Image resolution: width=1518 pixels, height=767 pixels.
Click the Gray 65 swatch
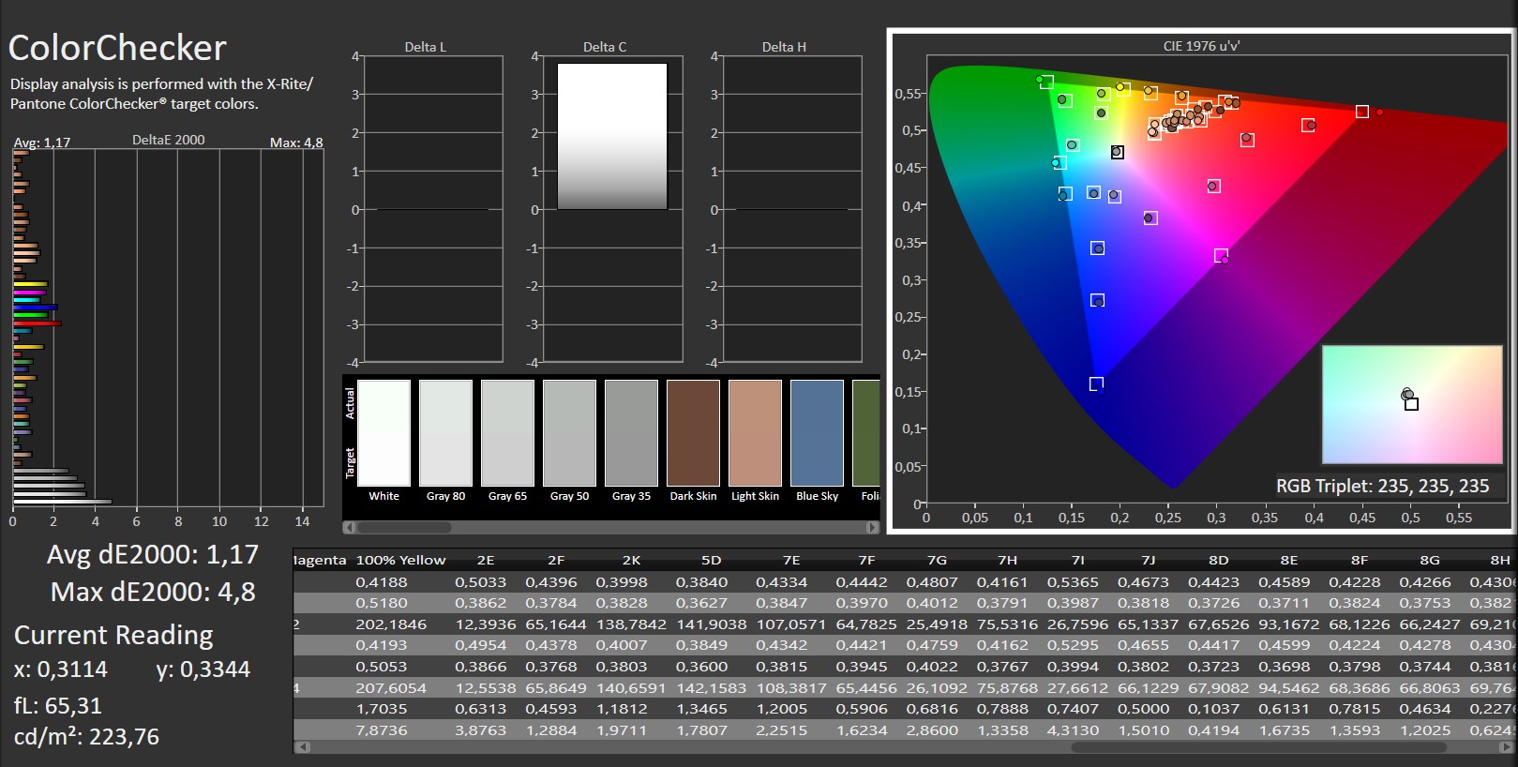[507, 432]
